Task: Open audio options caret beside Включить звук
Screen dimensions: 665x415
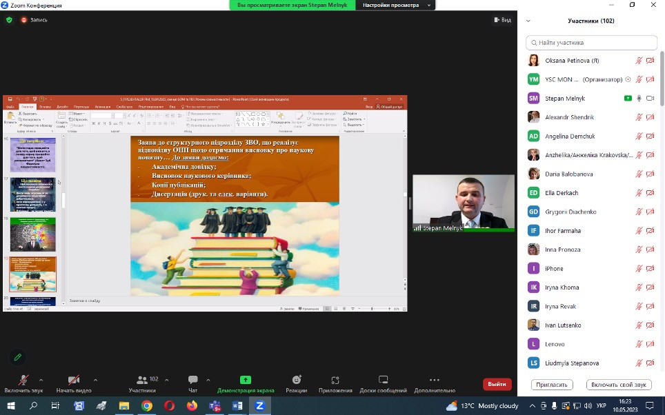Action: 41,380
